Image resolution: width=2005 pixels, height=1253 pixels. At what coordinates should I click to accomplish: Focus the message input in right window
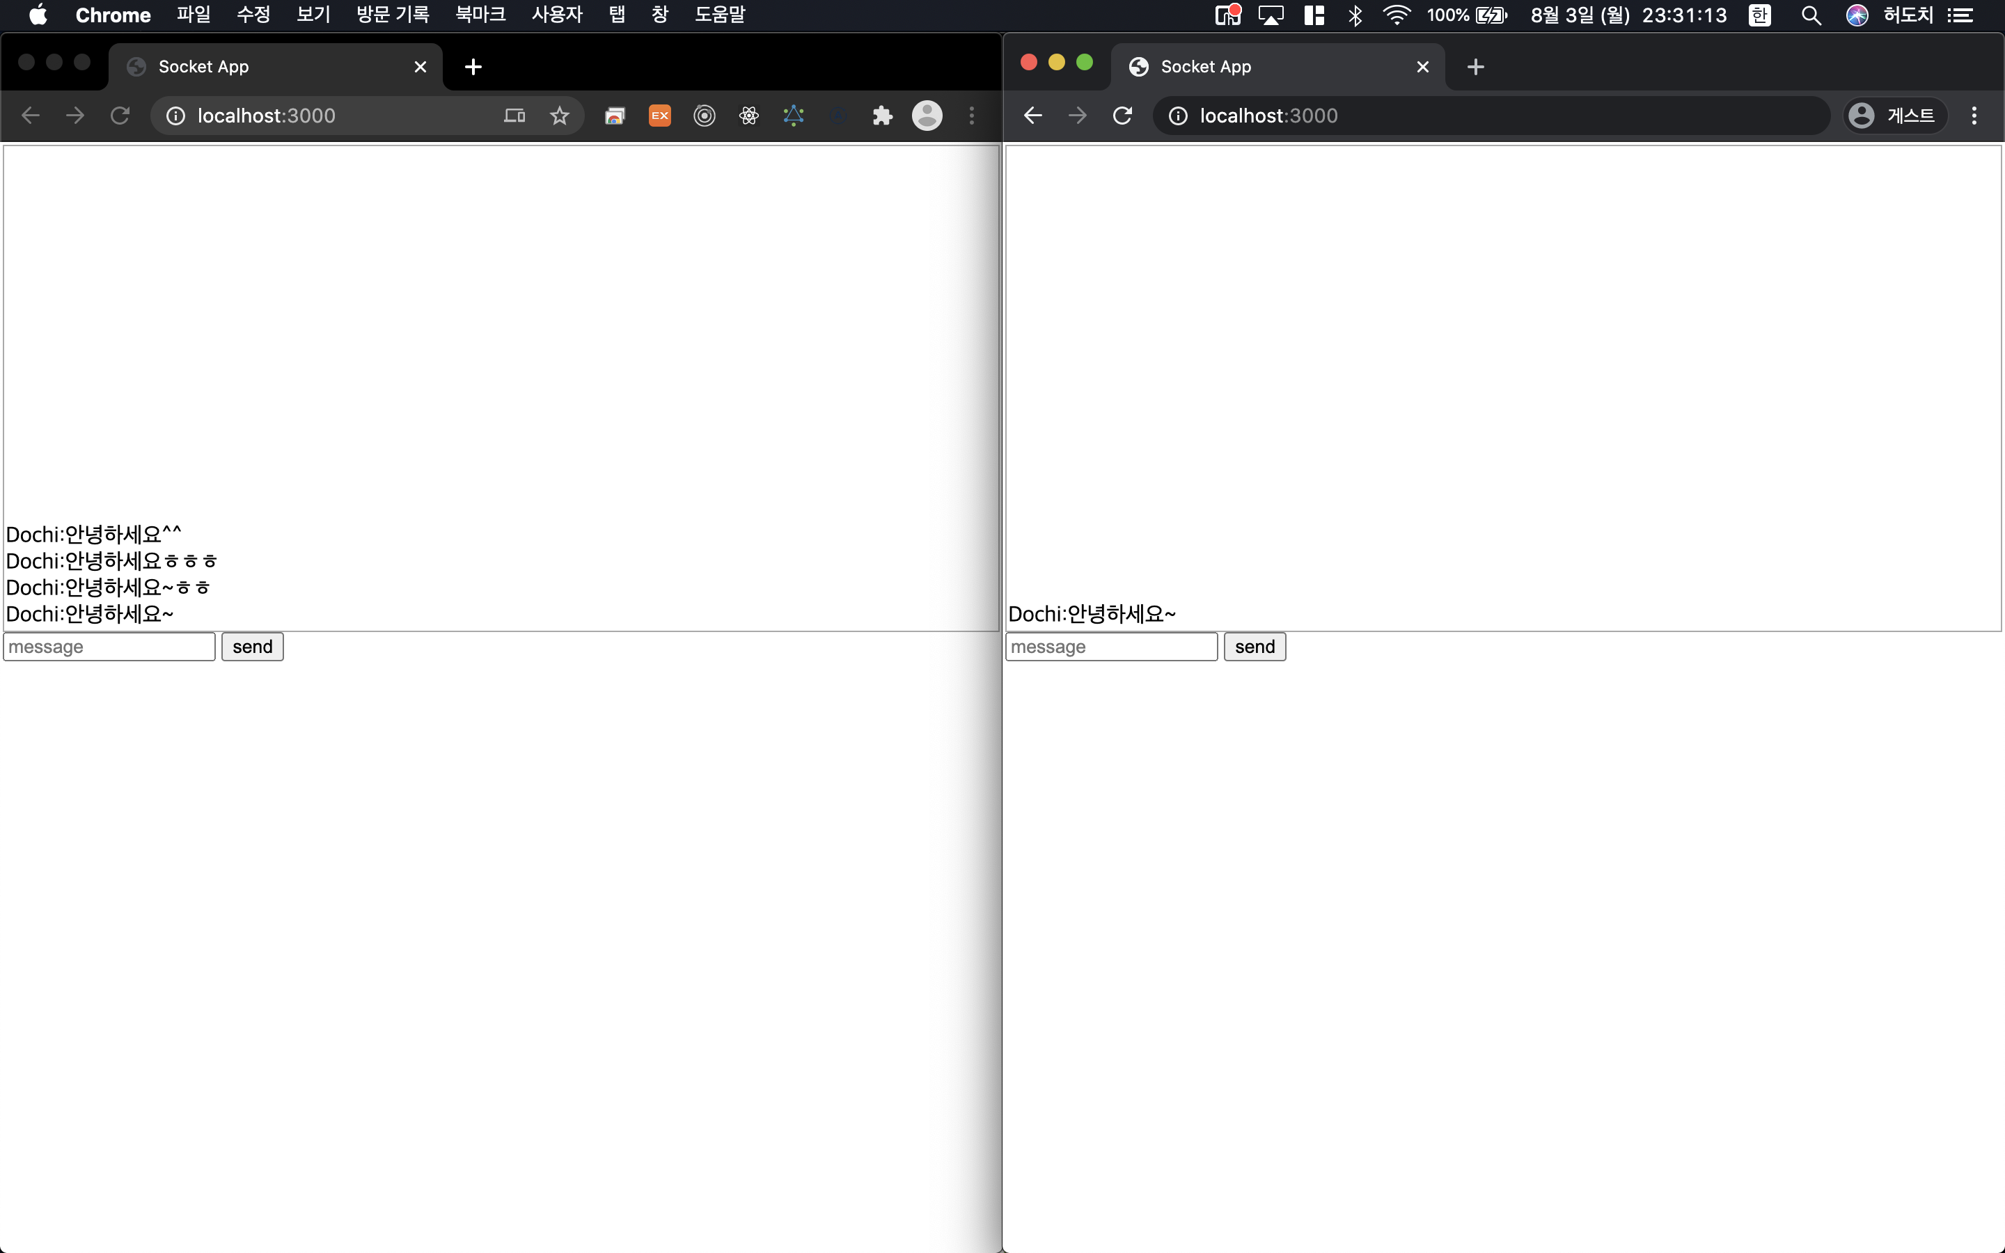tap(1111, 647)
